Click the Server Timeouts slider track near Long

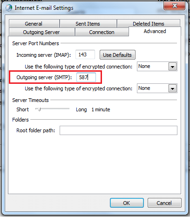click(x=67, y=109)
